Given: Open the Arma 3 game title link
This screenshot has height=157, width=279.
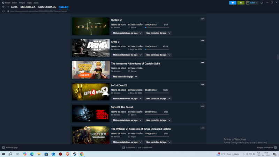Looking at the screenshot, I should click(115, 42).
